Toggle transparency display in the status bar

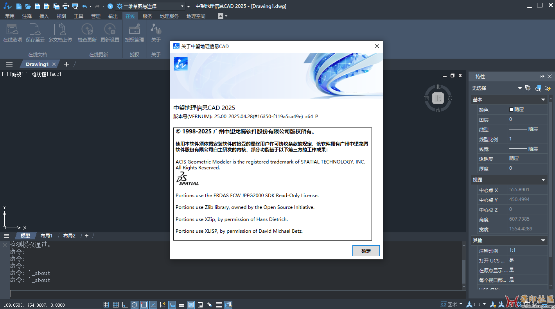coord(191,305)
